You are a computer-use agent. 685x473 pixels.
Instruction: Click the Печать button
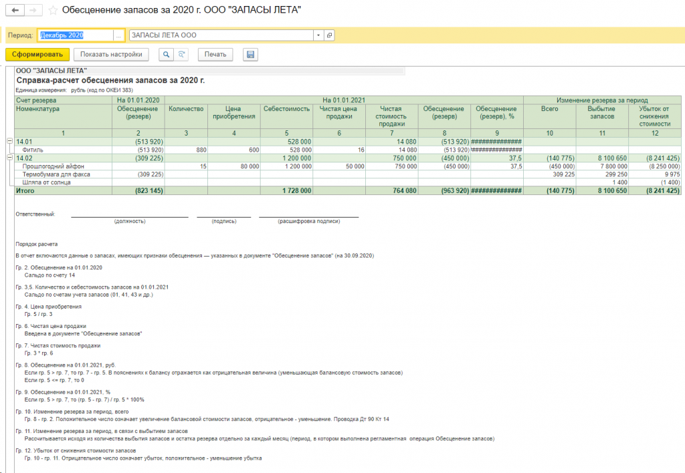(215, 55)
